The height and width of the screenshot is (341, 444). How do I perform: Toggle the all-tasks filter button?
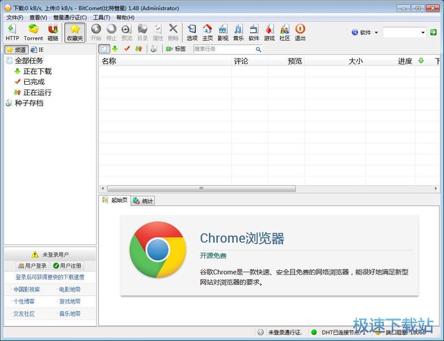(x=104, y=49)
